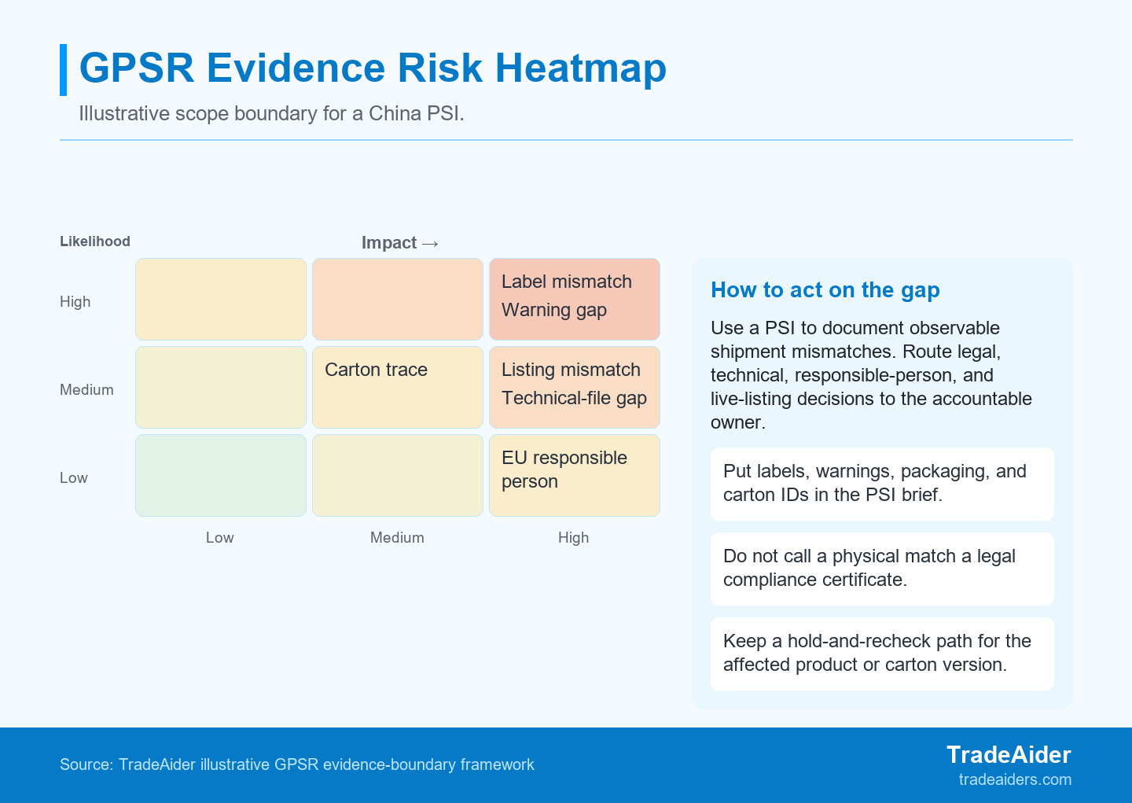This screenshot has height=803, width=1132.
Task: Click the card 'Keep a hold-and-recheck path'
Action: 882,654
